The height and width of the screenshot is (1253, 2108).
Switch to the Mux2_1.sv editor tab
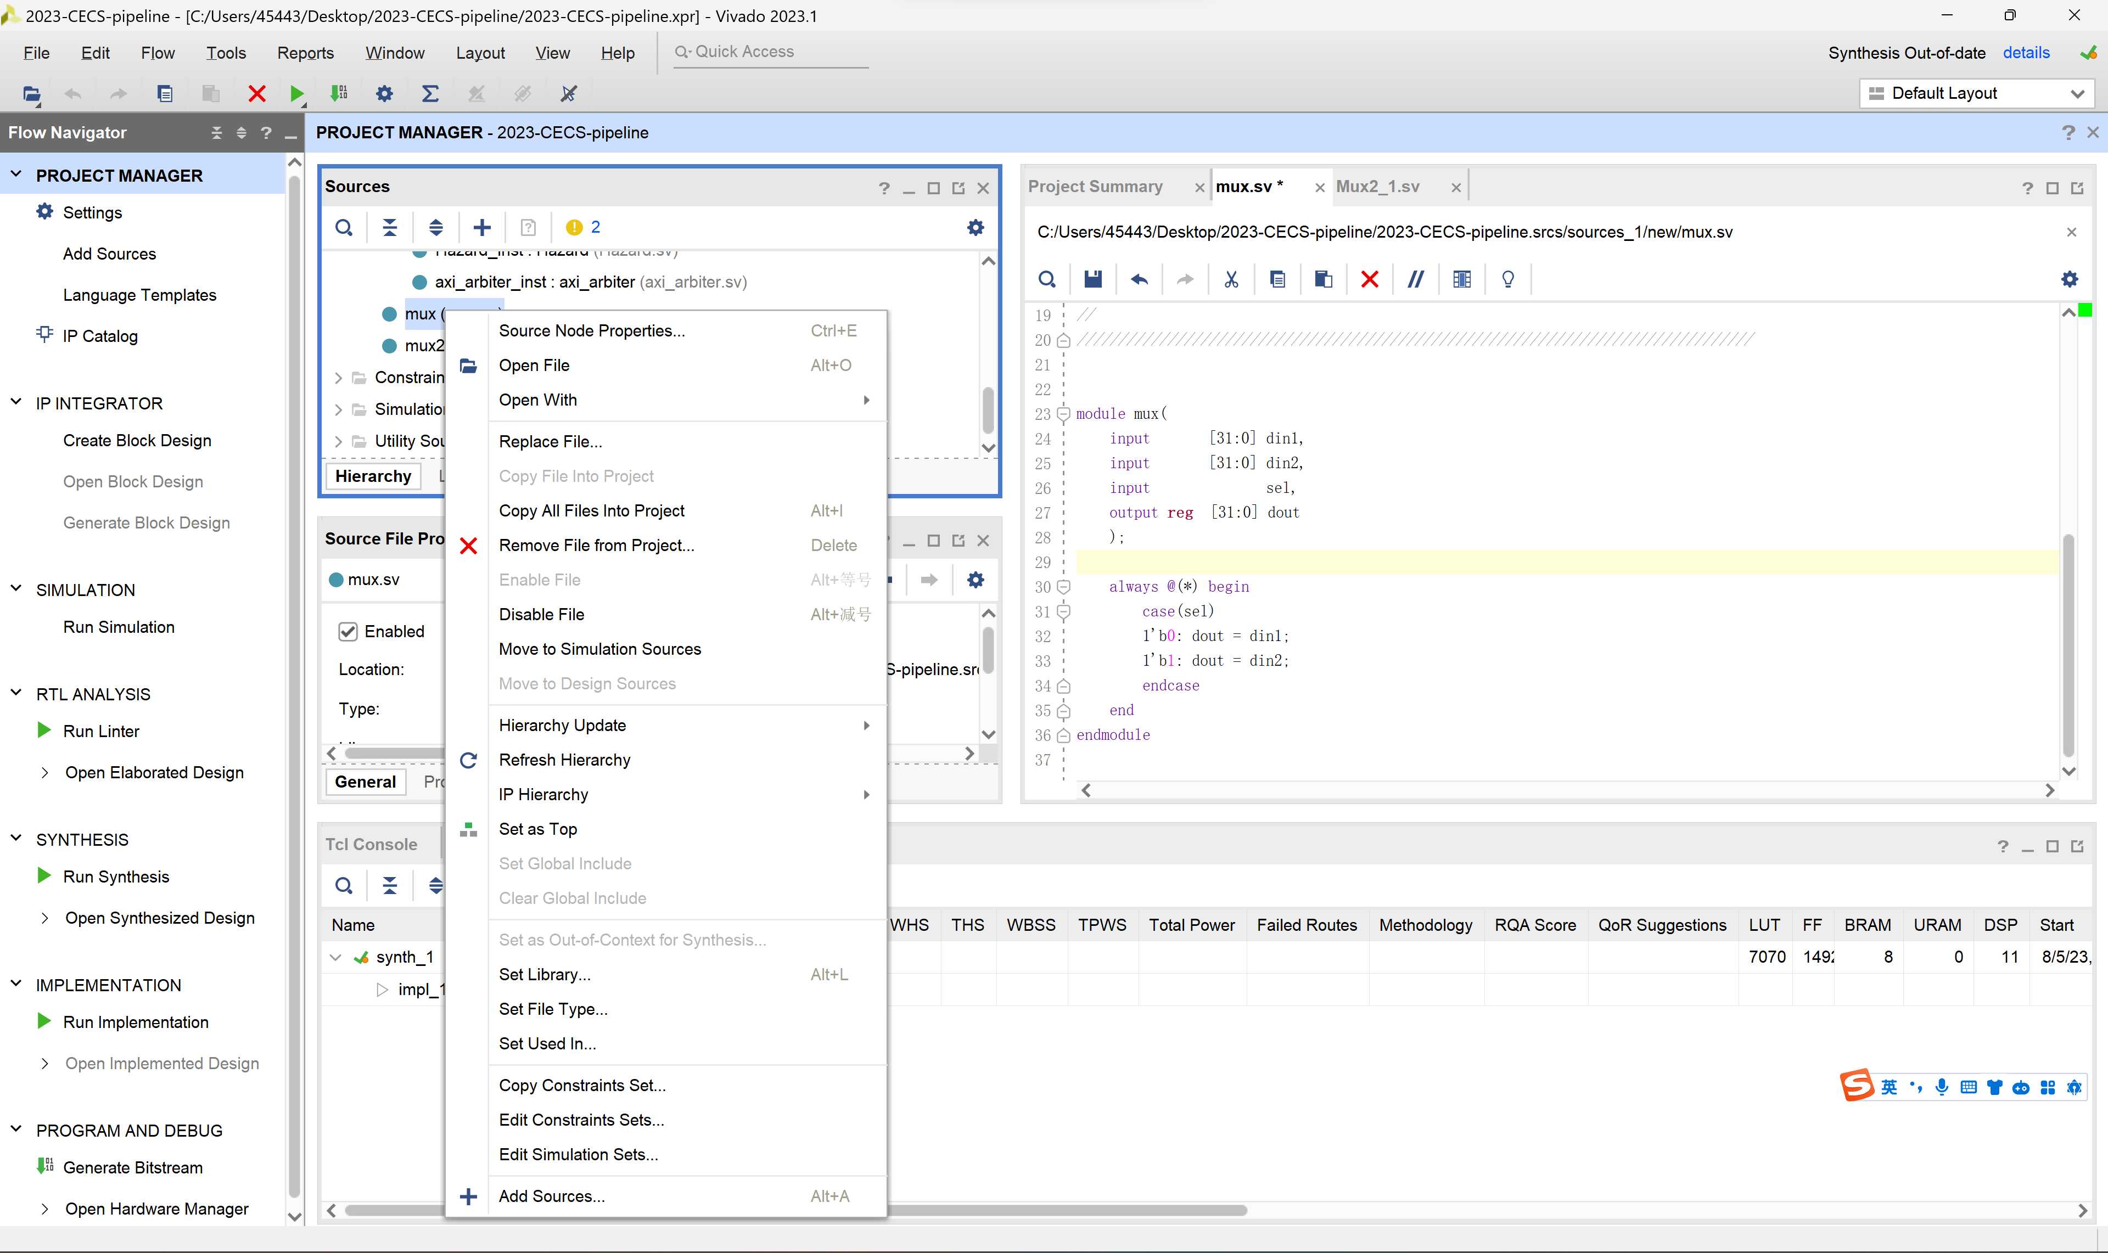tap(1377, 187)
